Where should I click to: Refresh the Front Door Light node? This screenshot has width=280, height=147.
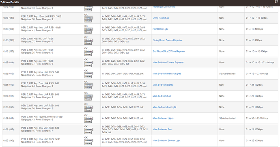[x=88, y=29]
